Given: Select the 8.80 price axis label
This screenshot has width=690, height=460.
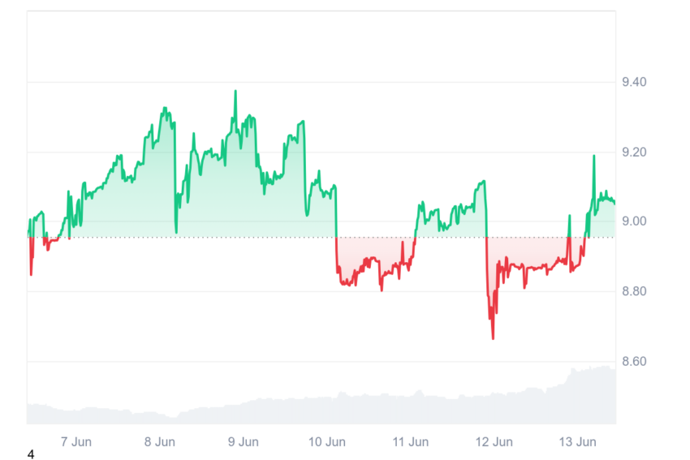Looking at the screenshot, I should tap(634, 291).
